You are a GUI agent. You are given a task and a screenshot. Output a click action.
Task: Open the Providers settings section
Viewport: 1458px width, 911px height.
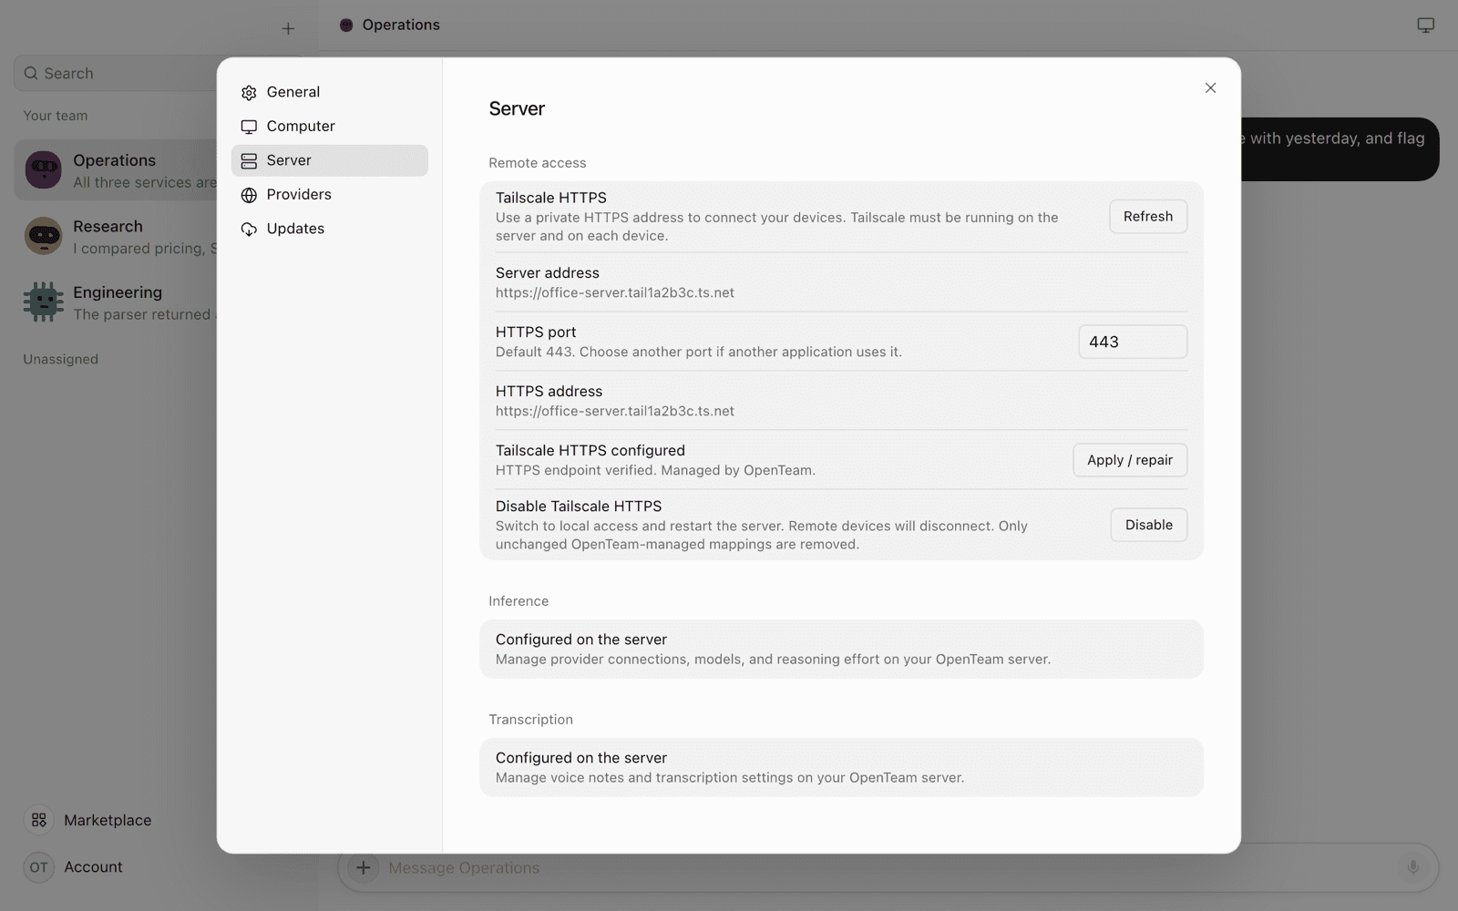[329, 195]
